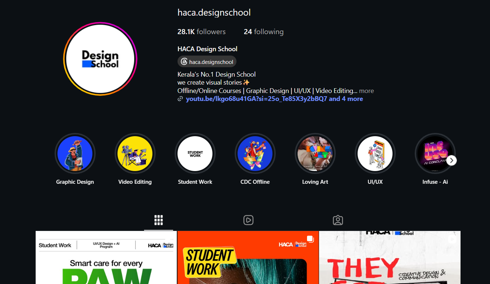Click the CDC Offline highlight label
This screenshot has height=284, width=490.
[255, 182]
